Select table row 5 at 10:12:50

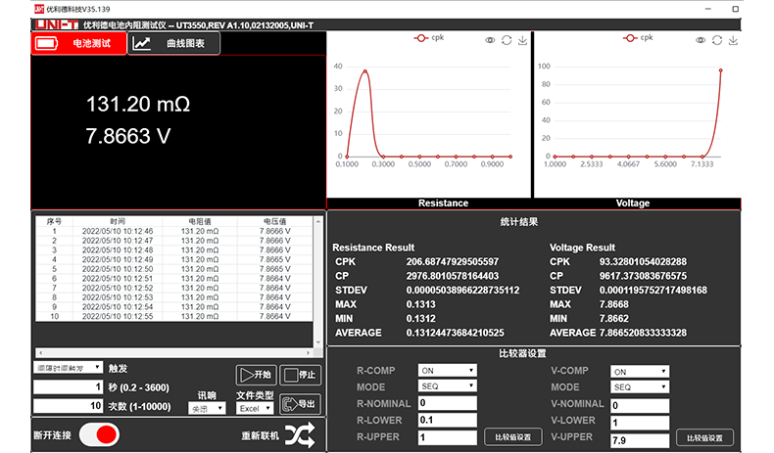pos(173,269)
